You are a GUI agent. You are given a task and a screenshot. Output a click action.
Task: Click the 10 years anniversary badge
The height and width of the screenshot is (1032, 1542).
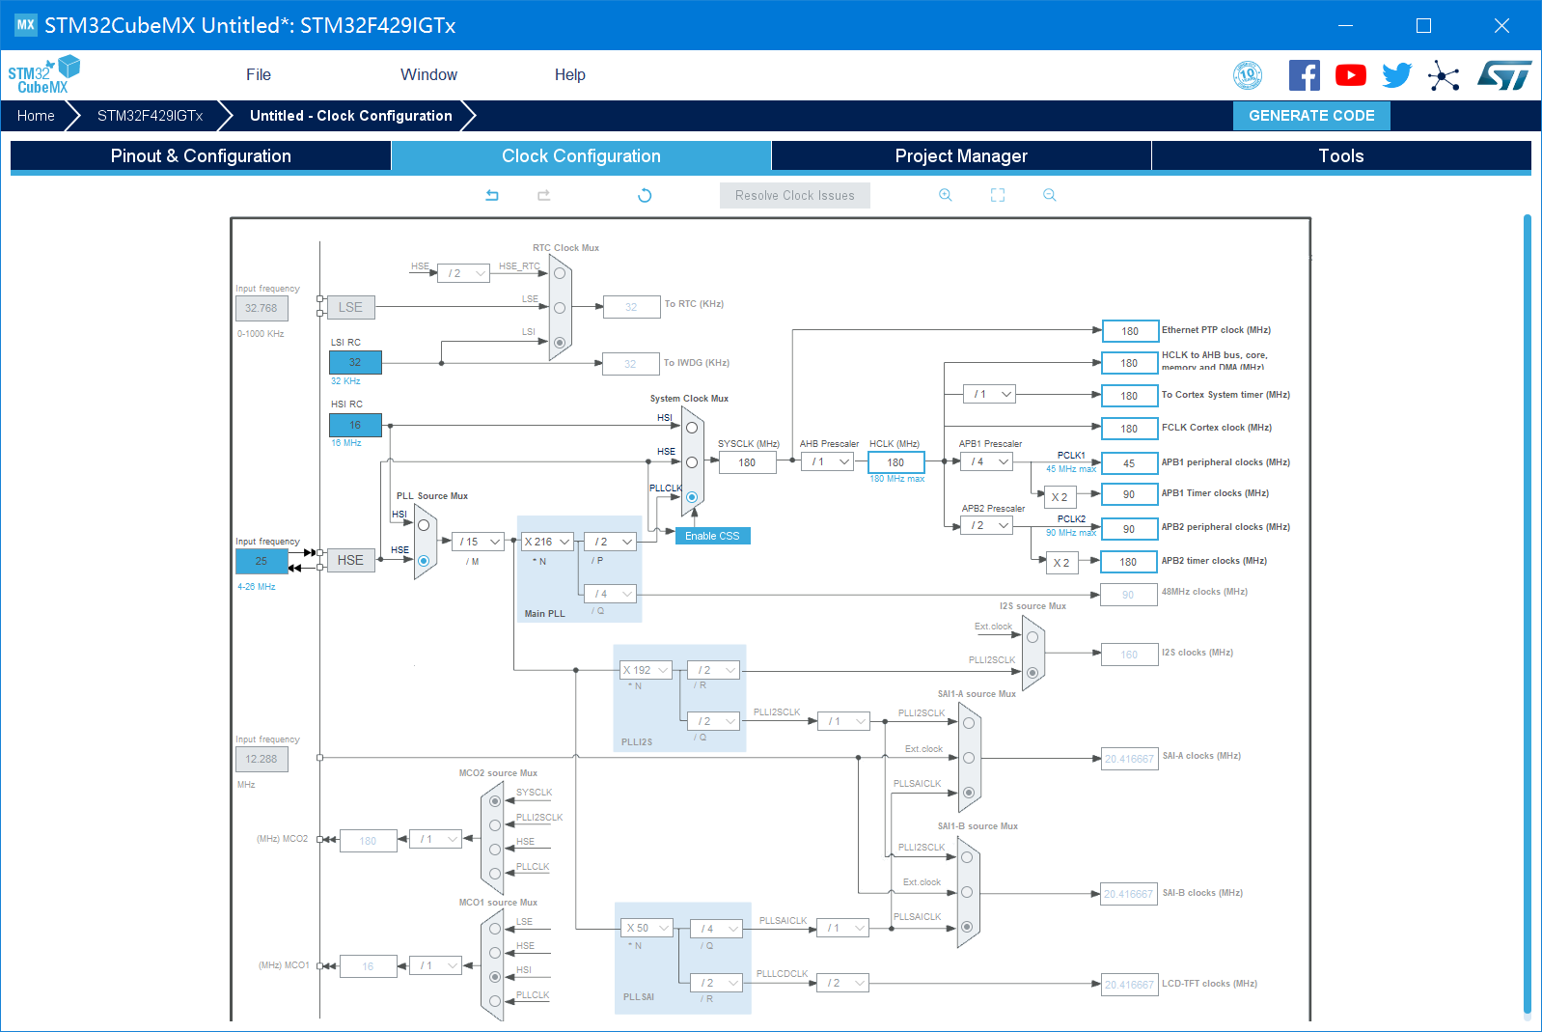[x=1248, y=75]
